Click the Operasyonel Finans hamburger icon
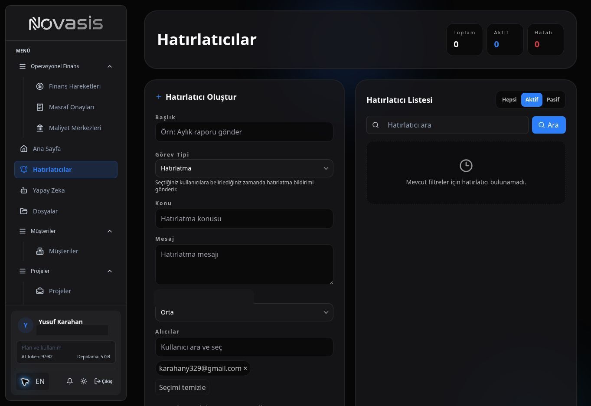 tap(23, 66)
